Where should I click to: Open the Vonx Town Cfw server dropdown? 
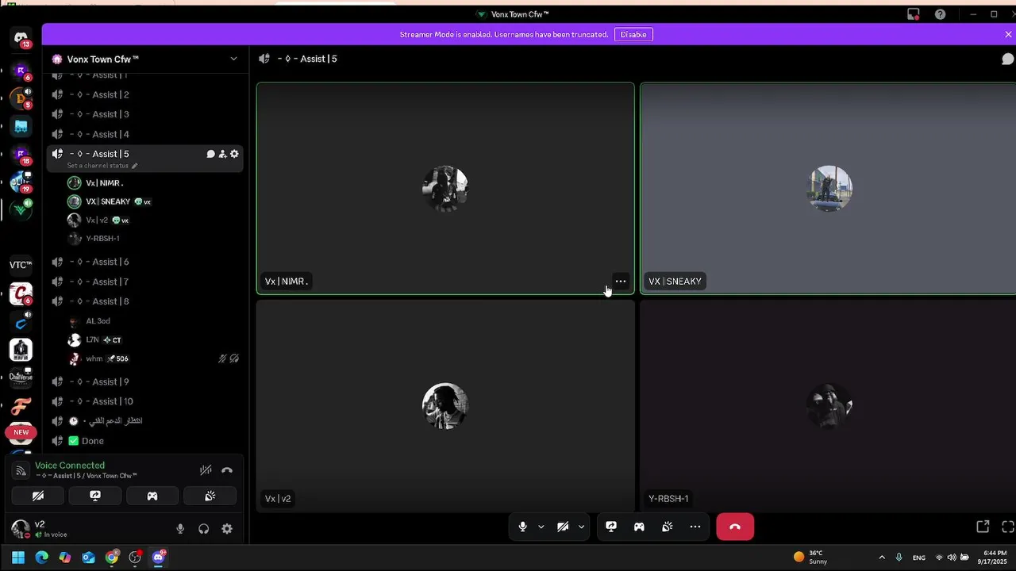pyautogui.click(x=233, y=59)
